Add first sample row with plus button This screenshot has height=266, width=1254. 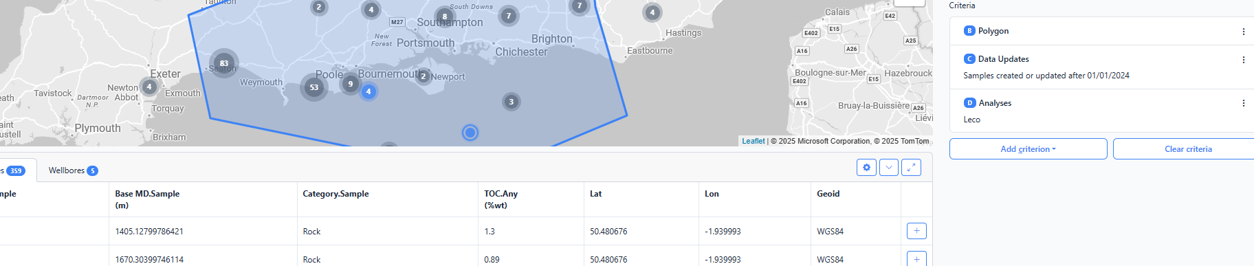(x=916, y=231)
